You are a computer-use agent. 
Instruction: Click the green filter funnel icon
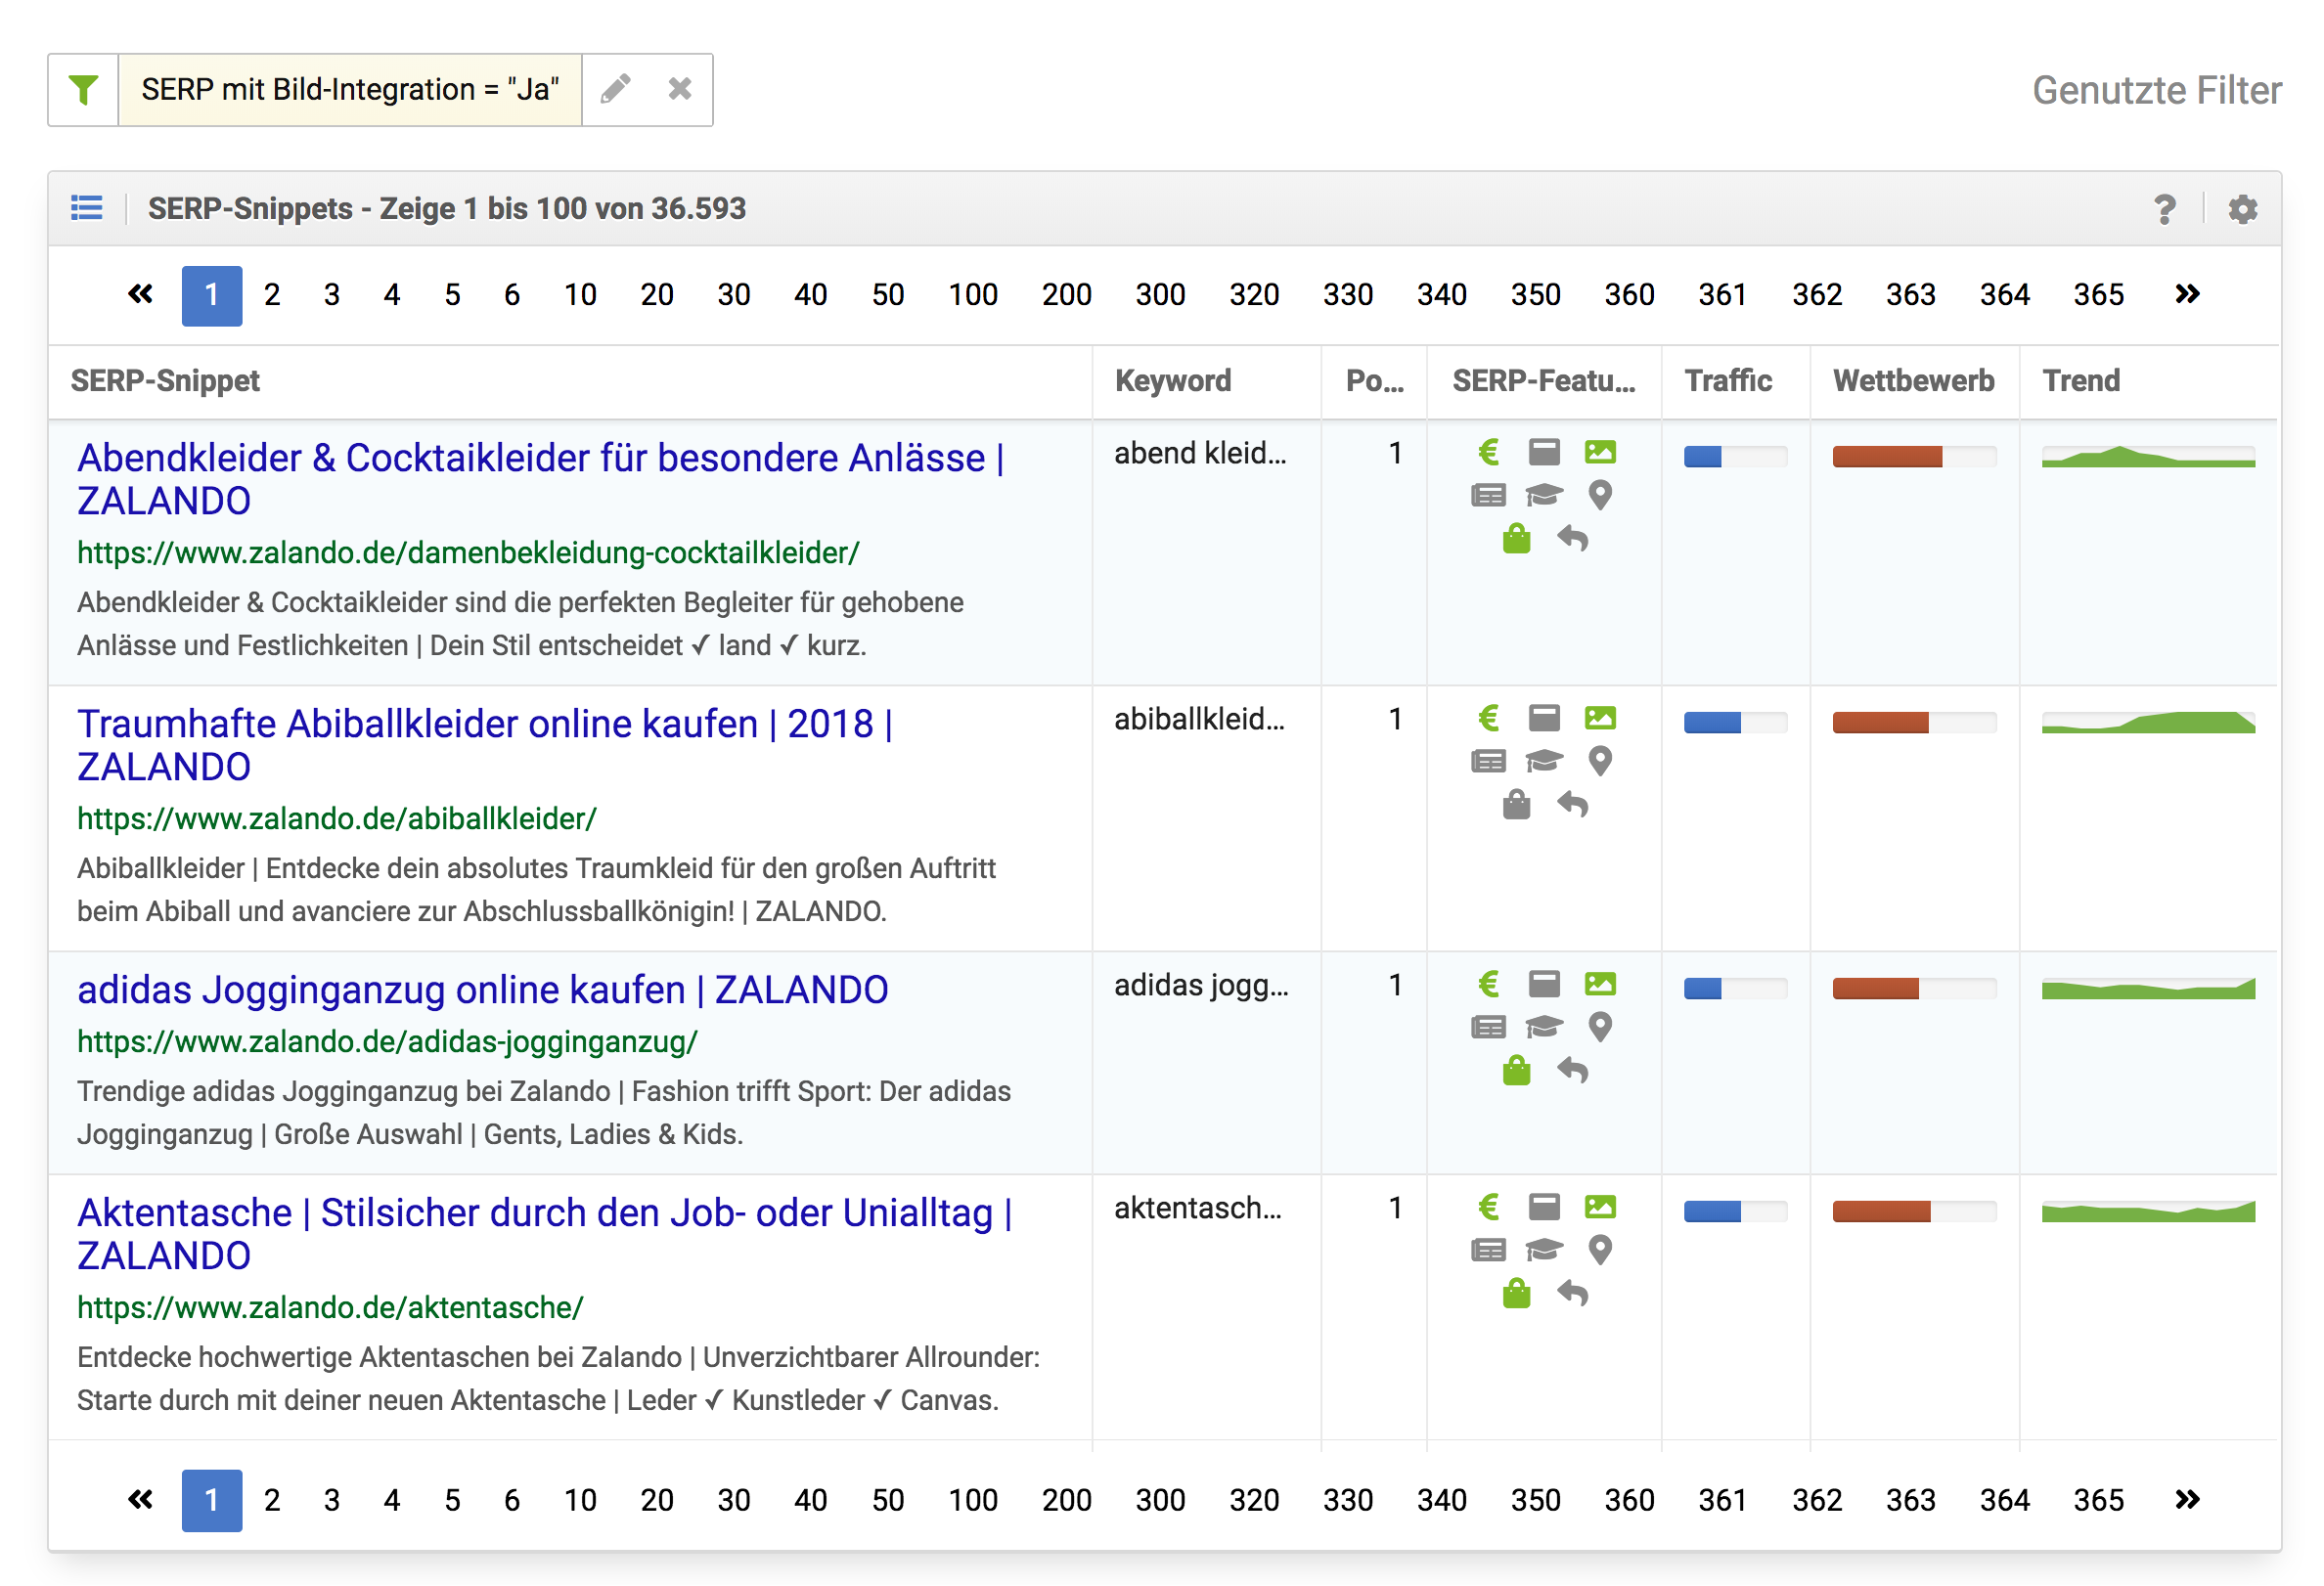coord(83,90)
